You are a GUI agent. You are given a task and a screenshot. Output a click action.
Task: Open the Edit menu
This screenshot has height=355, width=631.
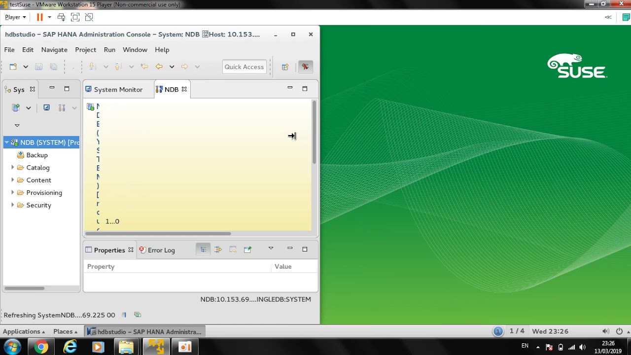[28, 50]
